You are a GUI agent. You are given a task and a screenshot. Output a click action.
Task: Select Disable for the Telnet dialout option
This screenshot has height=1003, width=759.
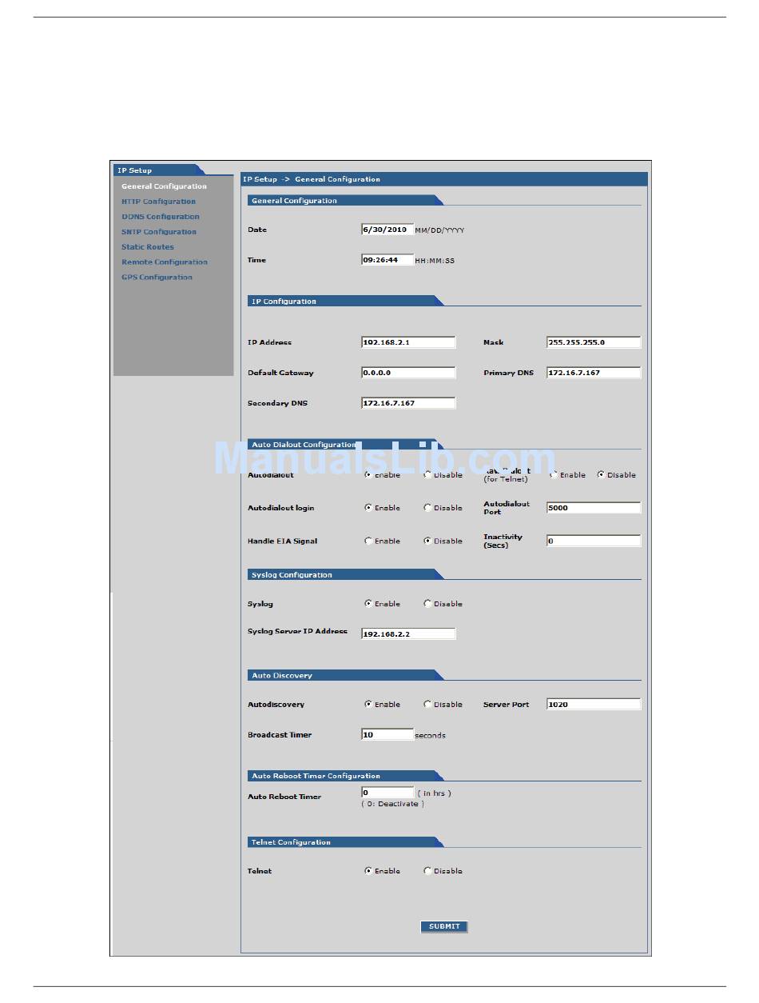pos(601,475)
